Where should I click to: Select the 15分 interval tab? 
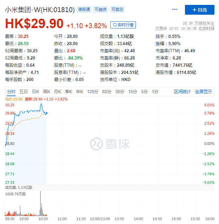[x=133, y=92]
